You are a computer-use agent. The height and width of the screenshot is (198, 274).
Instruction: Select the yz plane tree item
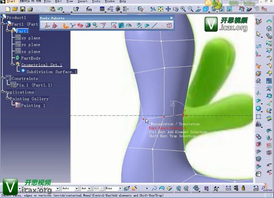click(x=31, y=45)
